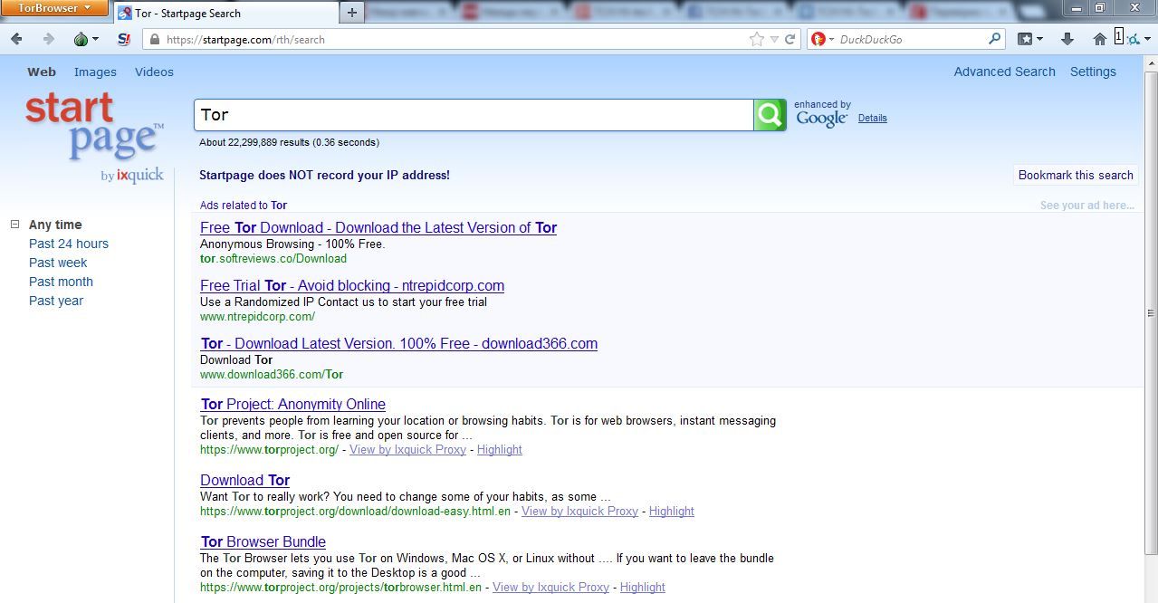
Task: View torproject.org by Ixquick Proxy
Action: [x=407, y=449]
